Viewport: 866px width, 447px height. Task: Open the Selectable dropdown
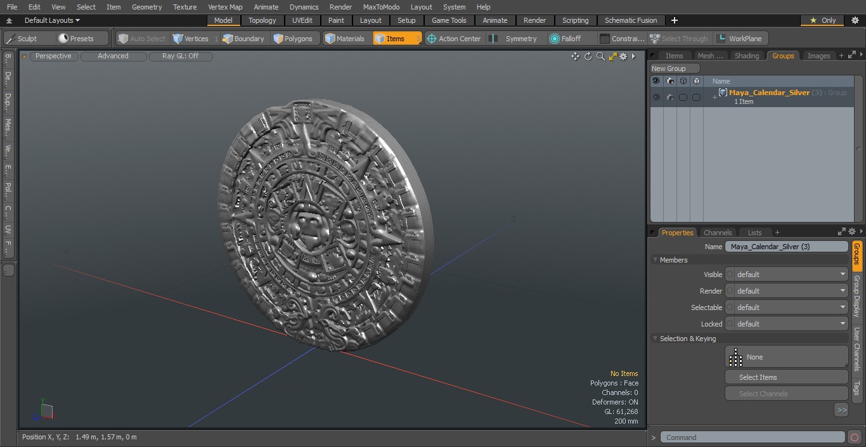[786, 308]
